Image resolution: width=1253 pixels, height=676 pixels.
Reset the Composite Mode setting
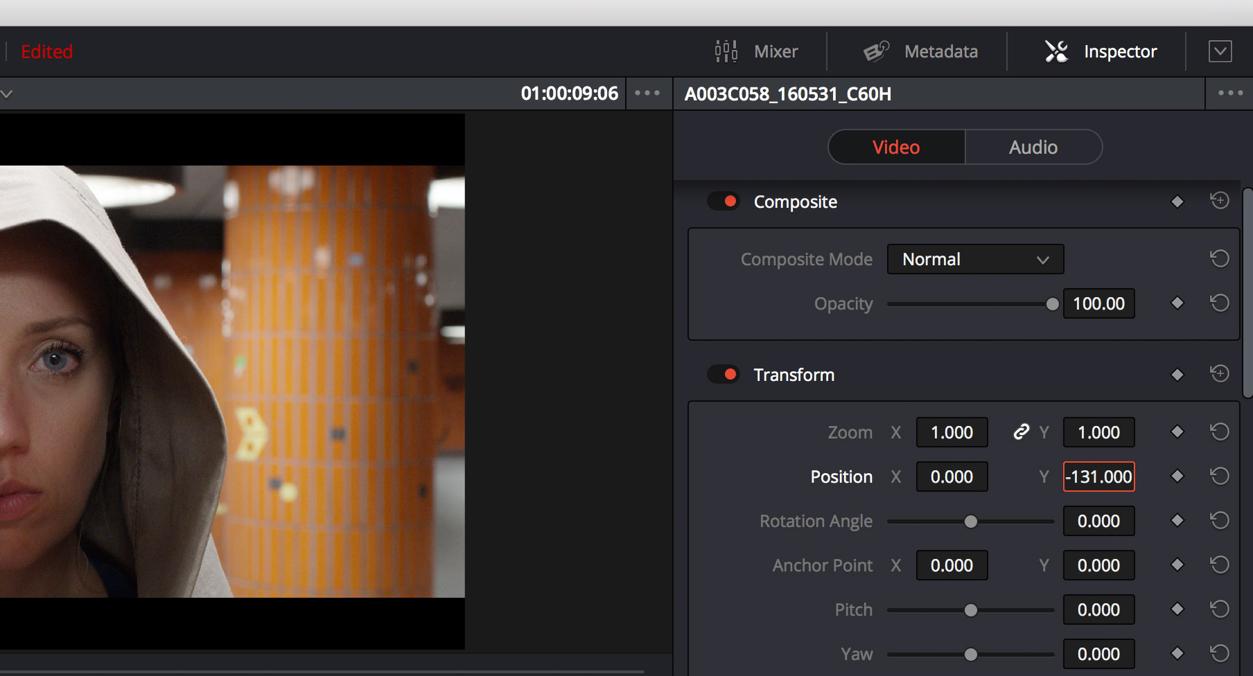(x=1220, y=259)
